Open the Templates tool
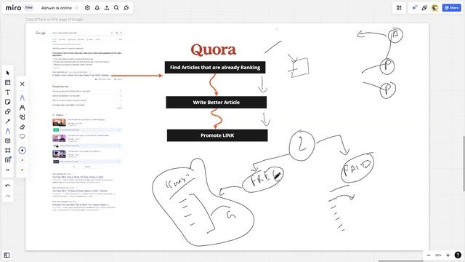Viewport: 465px width, 262px height. [8, 82]
